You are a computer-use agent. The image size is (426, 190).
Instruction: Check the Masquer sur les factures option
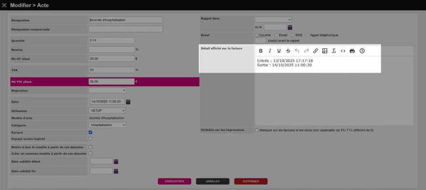pyautogui.click(x=257, y=130)
